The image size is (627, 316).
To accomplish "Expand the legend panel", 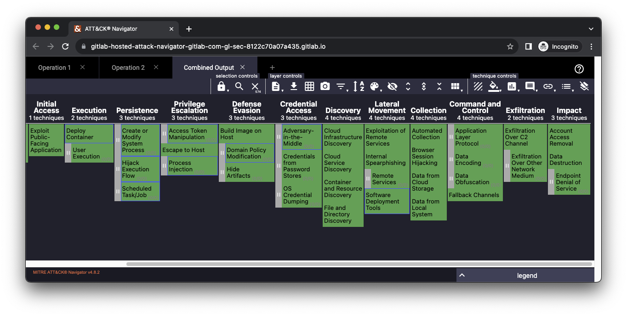I will coord(462,275).
